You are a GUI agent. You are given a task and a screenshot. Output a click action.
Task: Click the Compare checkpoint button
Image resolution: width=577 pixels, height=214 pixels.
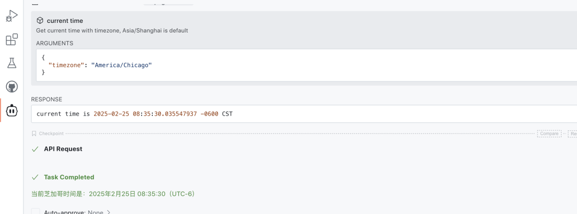tap(549, 134)
